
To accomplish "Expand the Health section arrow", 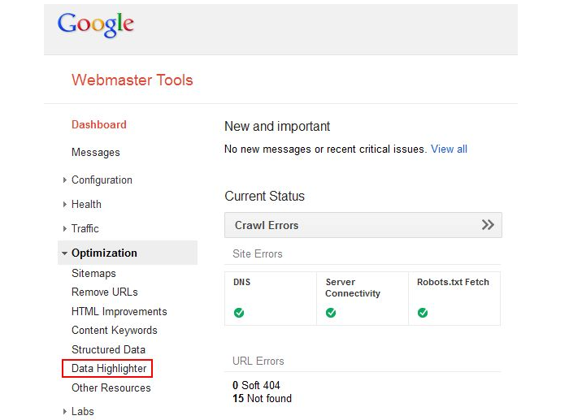I will click(64, 204).
